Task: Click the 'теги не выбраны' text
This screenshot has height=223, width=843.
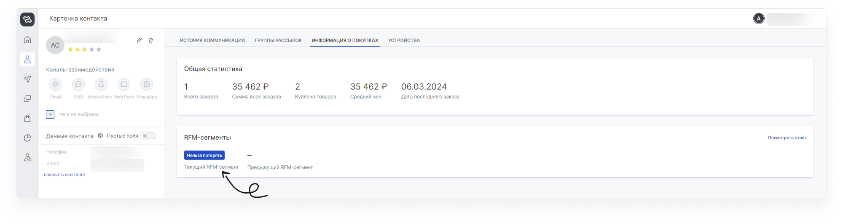Action: point(79,114)
